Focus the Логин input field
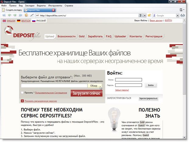The width and height of the screenshot is (189, 142). 129,80
